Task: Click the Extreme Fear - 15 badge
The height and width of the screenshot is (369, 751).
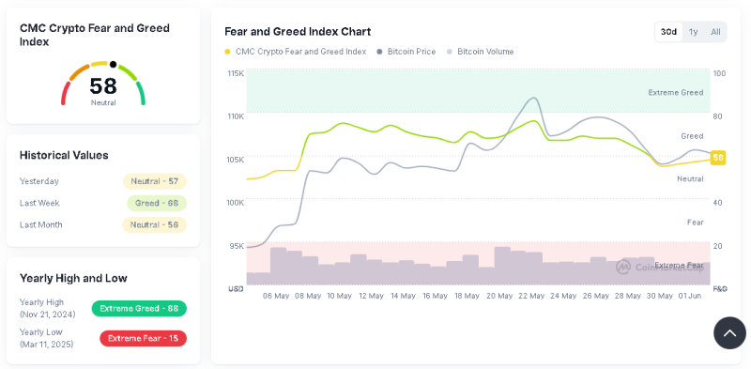Action: 144,338
